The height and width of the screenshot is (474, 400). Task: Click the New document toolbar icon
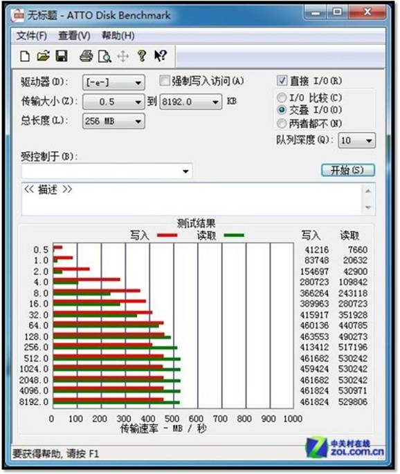click(24, 56)
